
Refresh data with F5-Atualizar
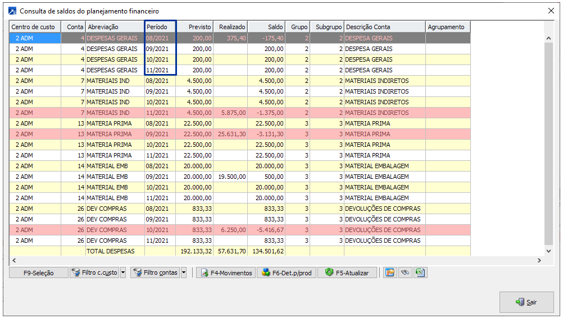(347, 272)
